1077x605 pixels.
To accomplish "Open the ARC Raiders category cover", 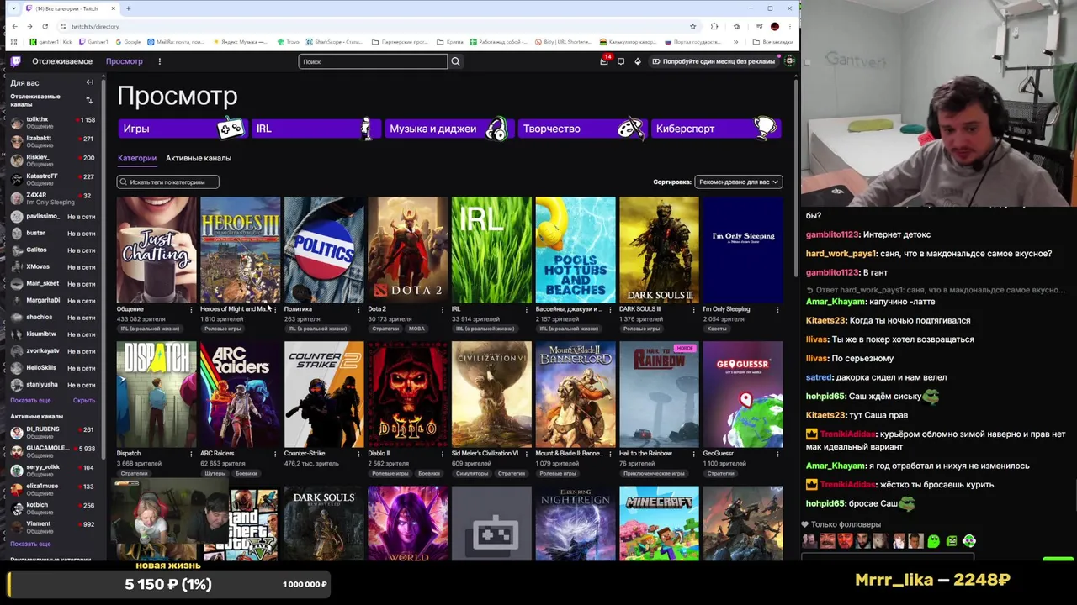I will (241, 394).
